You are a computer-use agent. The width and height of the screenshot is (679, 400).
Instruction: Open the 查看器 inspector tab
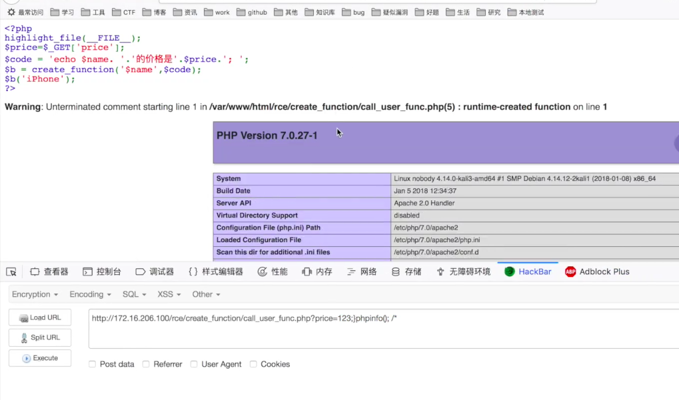point(49,272)
